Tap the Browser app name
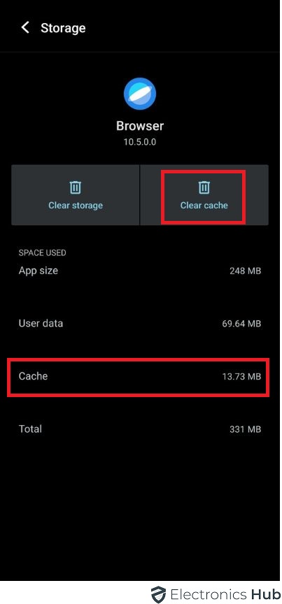 point(140,126)
